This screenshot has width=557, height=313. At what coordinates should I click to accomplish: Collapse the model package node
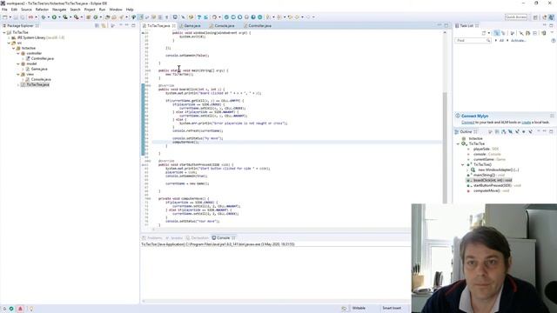18,63
